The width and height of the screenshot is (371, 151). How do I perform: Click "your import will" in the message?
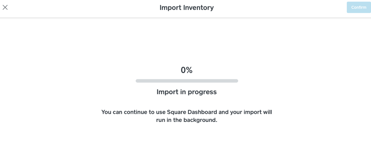point(251,112)
